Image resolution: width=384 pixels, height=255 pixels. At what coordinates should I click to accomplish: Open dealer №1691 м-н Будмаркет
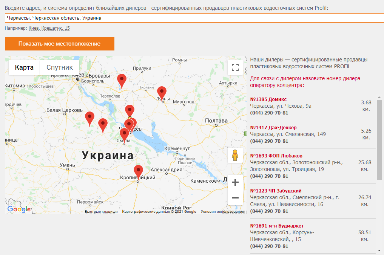[277, 226]
